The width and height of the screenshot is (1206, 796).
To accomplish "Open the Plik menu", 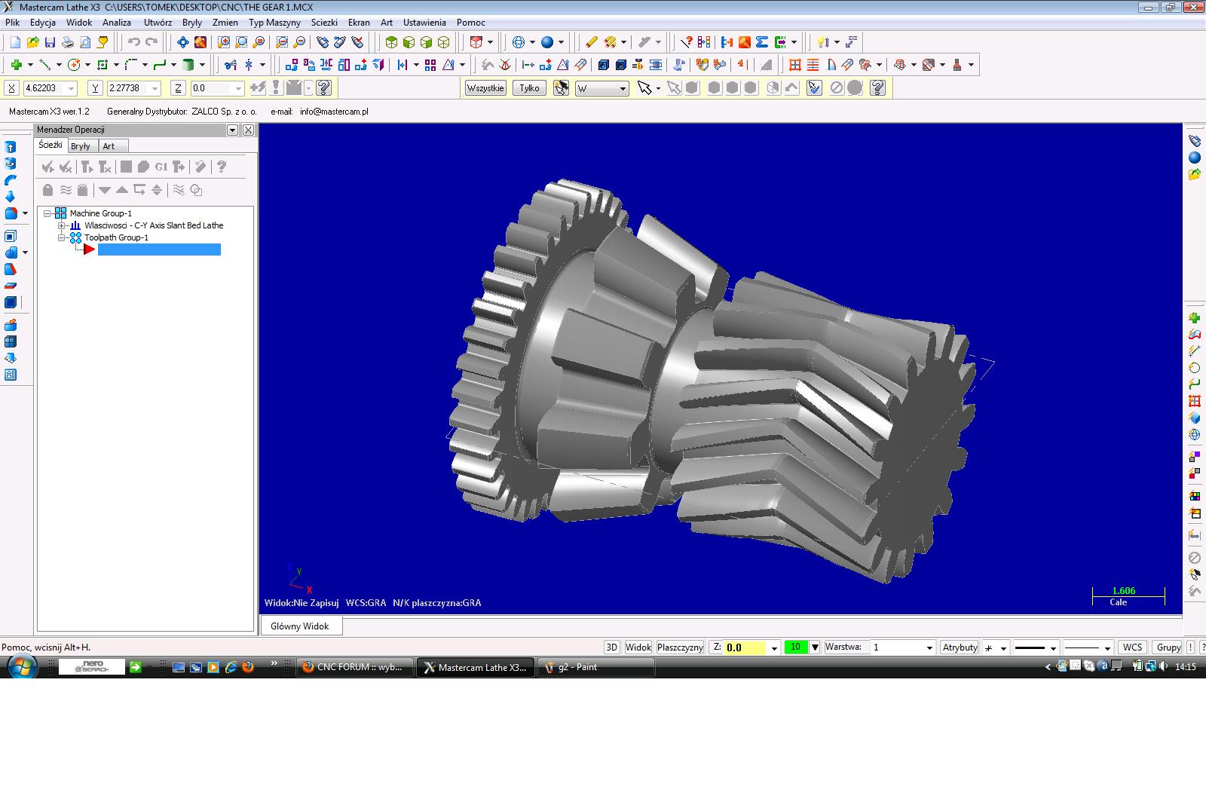I will coord(12,23).
